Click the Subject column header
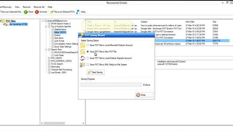This screenshot has height=131, width=233. [x=144, y=22]
